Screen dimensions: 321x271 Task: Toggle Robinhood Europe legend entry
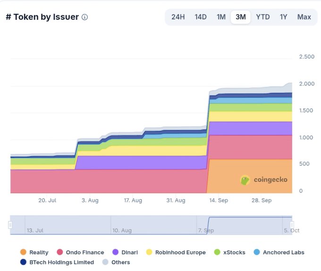176,252
